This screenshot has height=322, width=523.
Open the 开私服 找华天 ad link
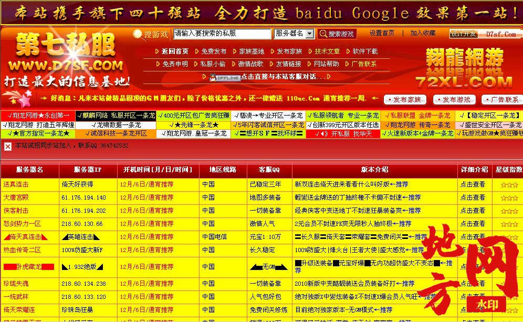click(x=343, y=134)
